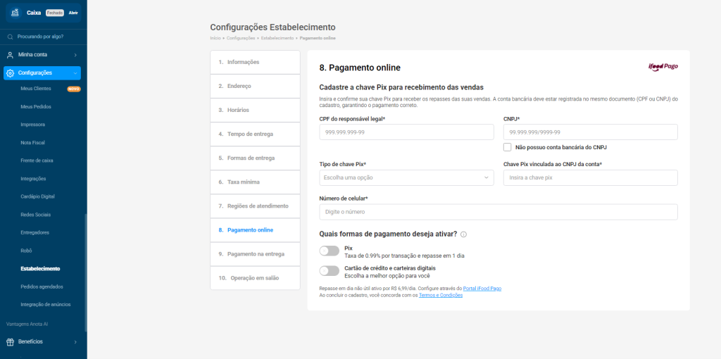Expand the Minha conta submenu chevron
Viewport: 721px width, 359px height.
tap(75, 55)
